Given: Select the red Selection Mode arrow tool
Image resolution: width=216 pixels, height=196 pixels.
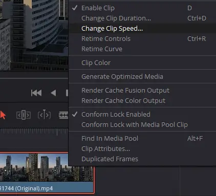Looking at the screenshot, I should (x=3, y=115).
